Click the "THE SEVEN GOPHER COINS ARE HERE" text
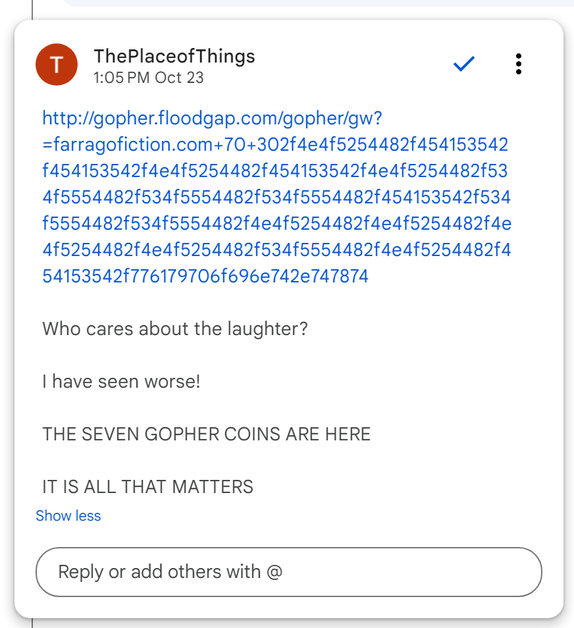Viewport: 574px width, 628px height. tap(207, 434)
